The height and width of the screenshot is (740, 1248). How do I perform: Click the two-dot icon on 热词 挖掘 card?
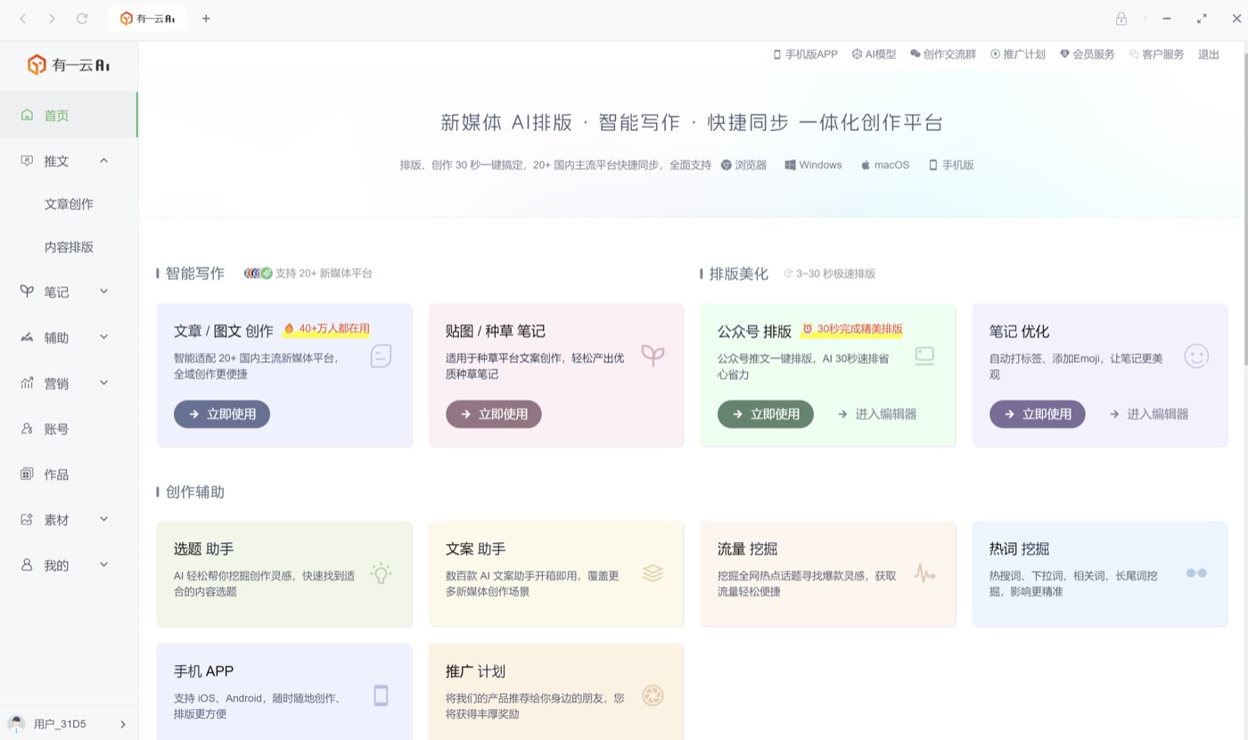coord(1196,573)
